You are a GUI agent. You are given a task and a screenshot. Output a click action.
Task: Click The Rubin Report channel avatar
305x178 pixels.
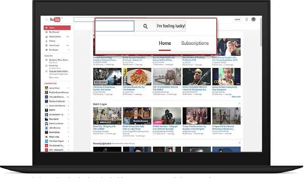(46, 141)
